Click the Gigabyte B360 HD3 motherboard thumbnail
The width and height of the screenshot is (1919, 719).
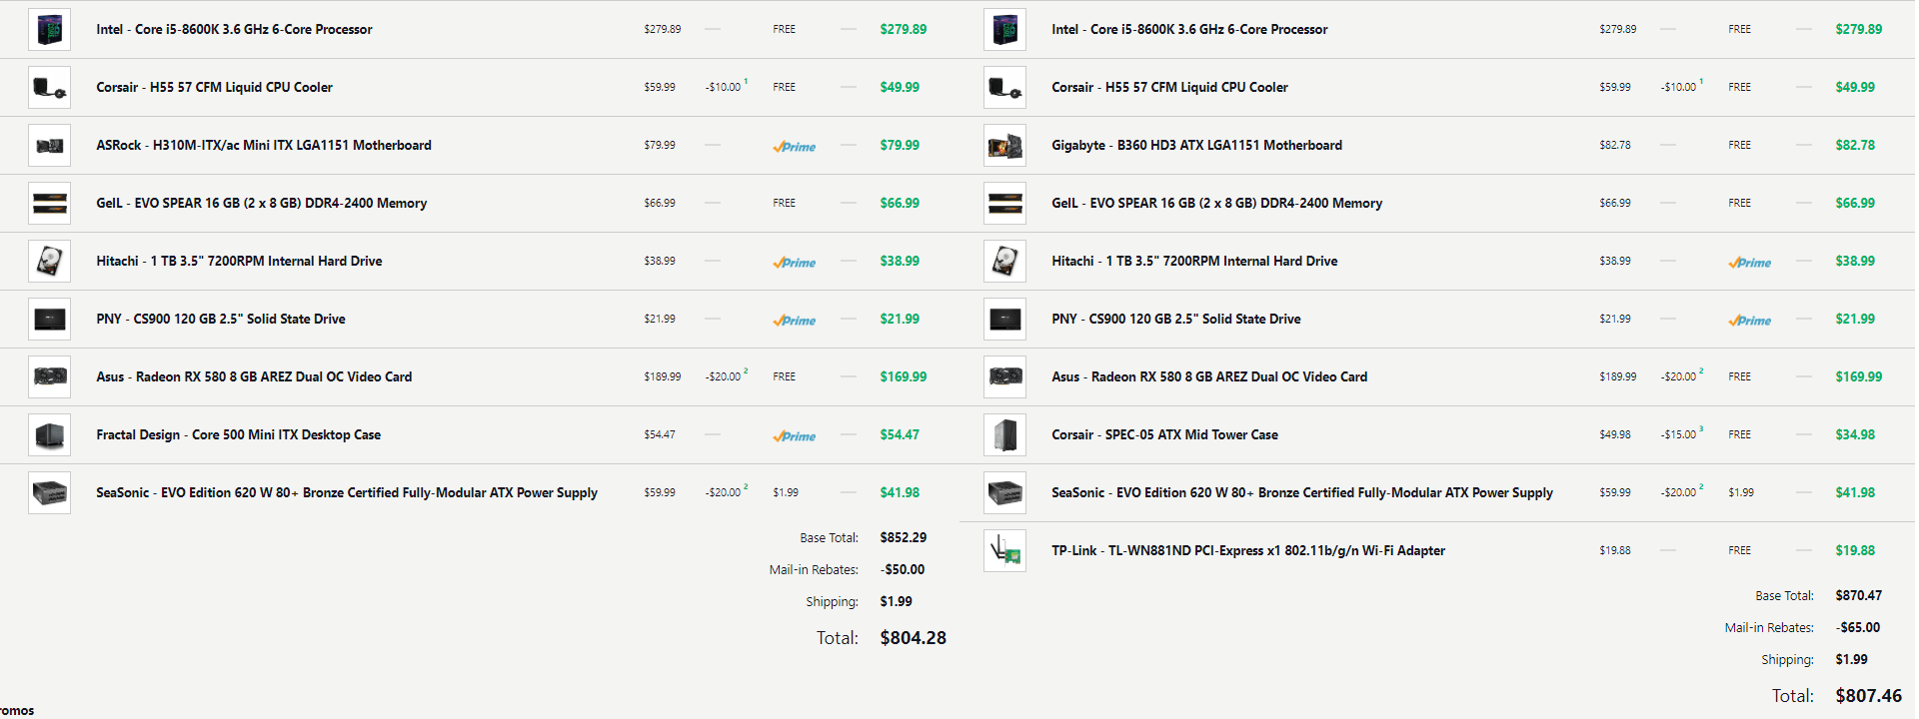pos(1004,146)
